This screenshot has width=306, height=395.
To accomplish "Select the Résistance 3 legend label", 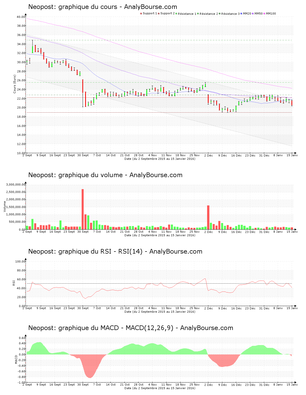I will (x=231, y=14).
